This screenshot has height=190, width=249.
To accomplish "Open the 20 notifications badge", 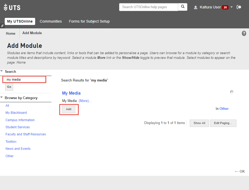I will [x=225, y=7].
